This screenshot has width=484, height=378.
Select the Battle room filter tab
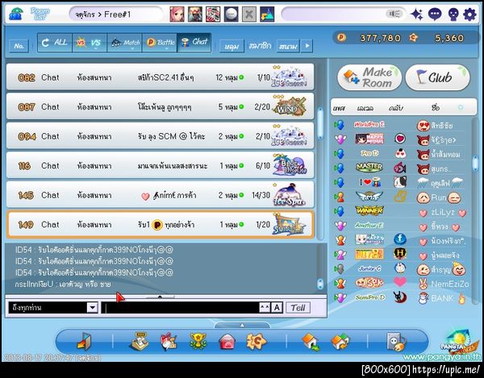pyautogui.click(x=159, y=43)
